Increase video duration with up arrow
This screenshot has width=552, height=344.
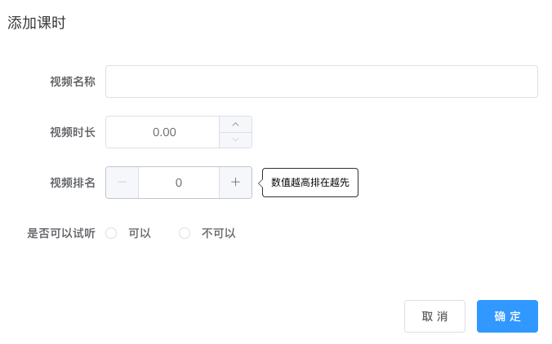click(235, 124)
